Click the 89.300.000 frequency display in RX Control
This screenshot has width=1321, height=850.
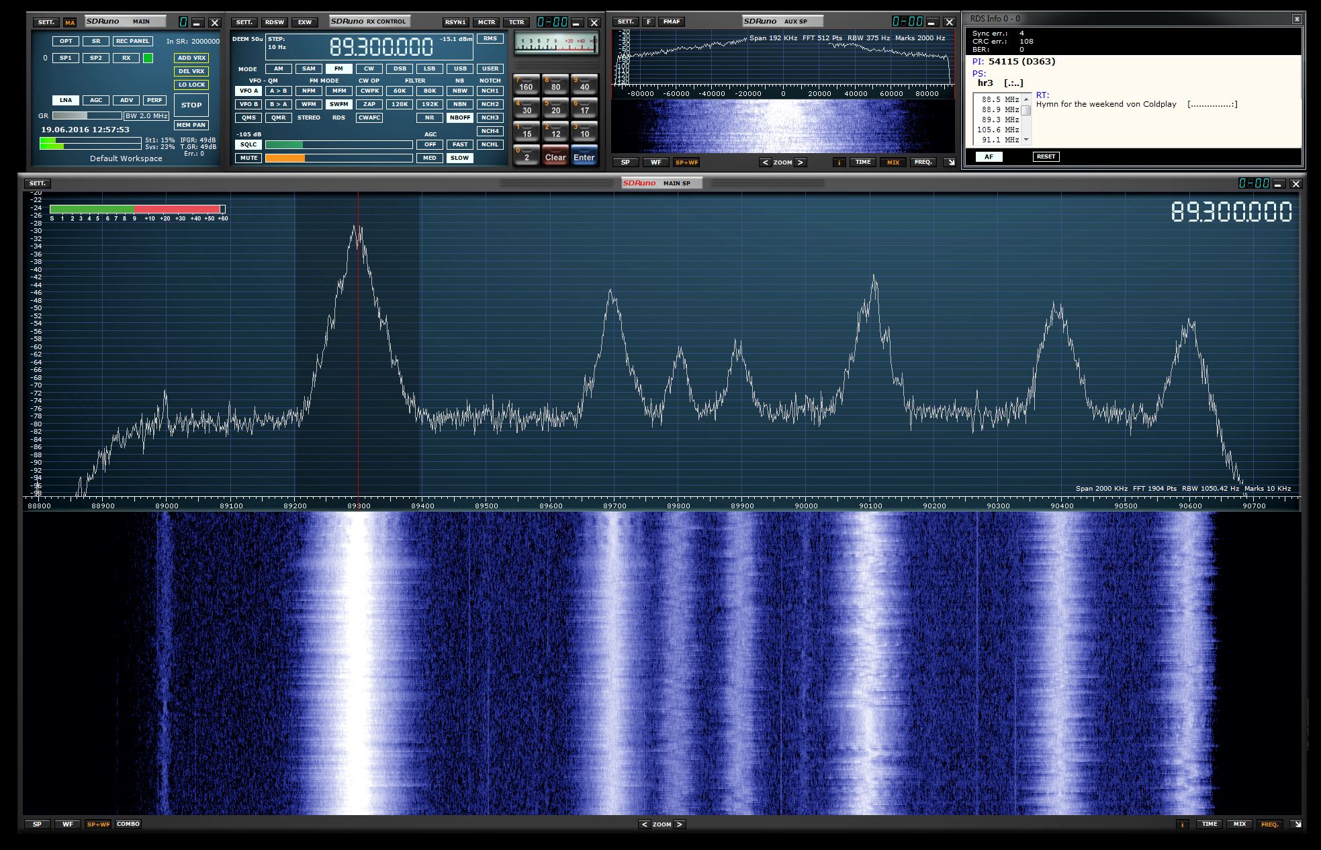381,47
